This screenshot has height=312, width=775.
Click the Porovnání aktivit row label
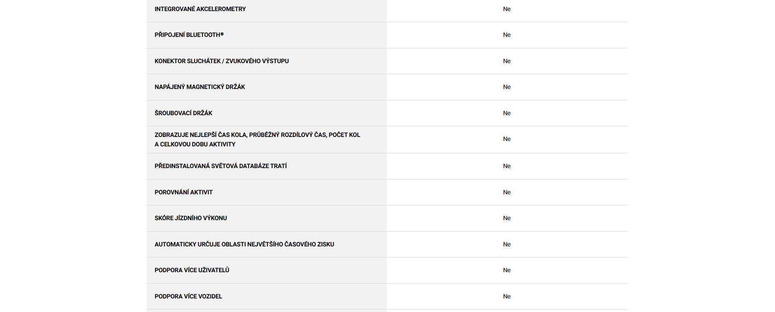[184, 192]
